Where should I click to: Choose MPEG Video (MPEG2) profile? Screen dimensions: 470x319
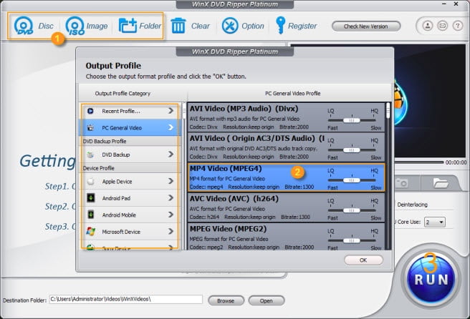(x=286, y=237)
